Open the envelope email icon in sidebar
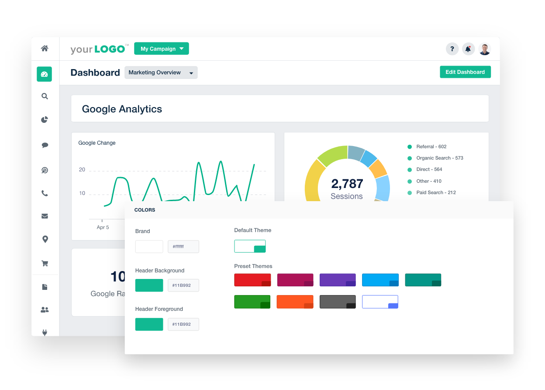 pos(45,216)
